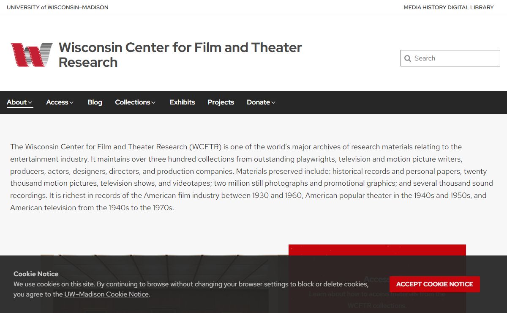Open the University of Wisconsin–Madison link
The height and width of the screenshot is (313, 507).
pos(57,7)
